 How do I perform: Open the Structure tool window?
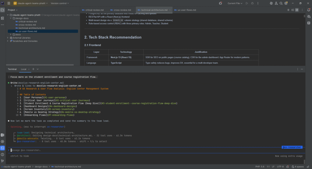pyautogui.click(x=2, y=18)
